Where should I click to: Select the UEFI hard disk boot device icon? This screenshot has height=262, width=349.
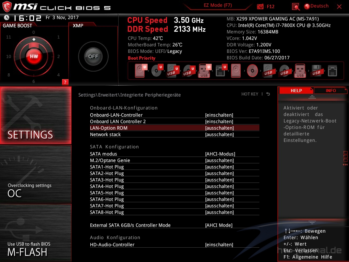pyautogui.click(x=140, y=71)
